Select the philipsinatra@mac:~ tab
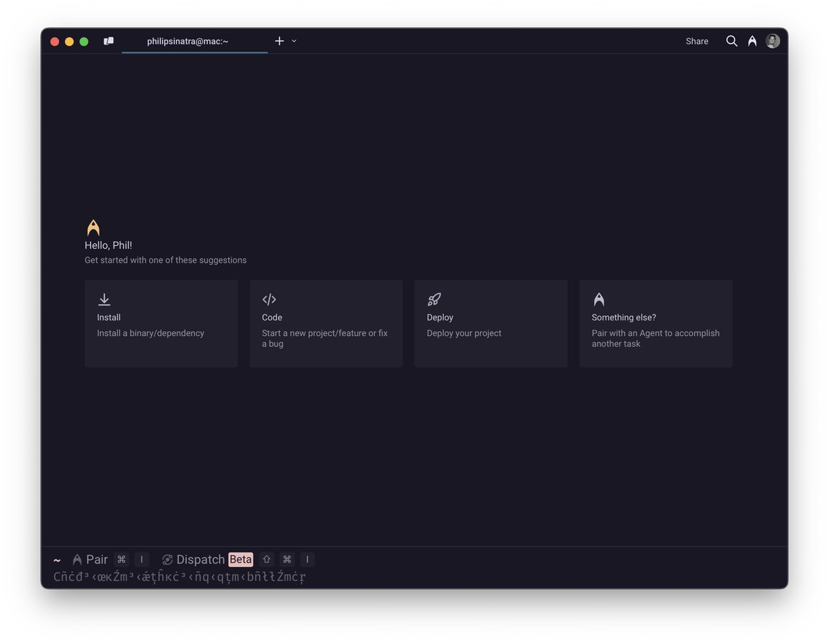This screenshot has height=643, width=829. tap(195, 41)
